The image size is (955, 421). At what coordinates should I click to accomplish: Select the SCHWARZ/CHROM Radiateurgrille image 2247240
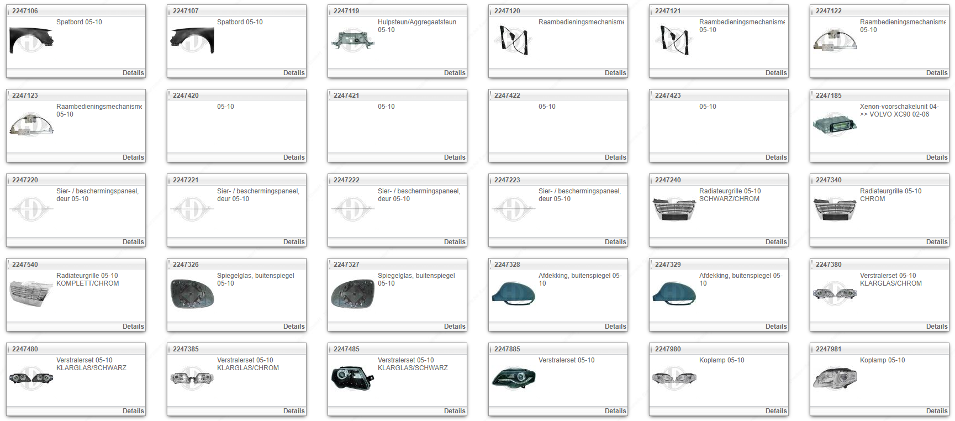674,209
